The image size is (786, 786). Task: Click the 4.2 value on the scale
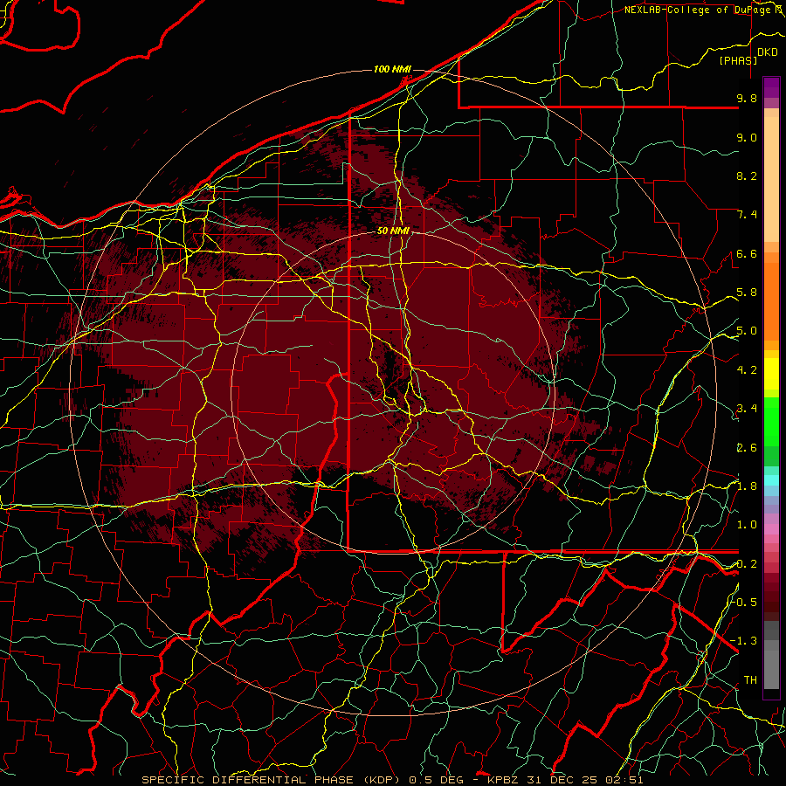pyautogui.click(x=747, y=370)
